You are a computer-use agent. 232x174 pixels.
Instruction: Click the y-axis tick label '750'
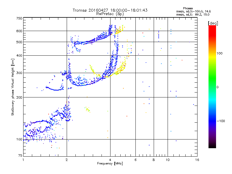click(x=19, y=19)
